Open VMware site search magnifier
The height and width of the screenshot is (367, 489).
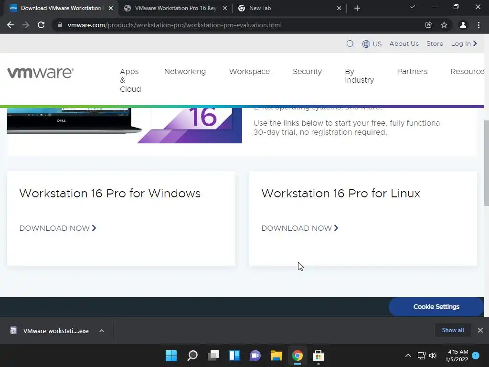point(350,43)
